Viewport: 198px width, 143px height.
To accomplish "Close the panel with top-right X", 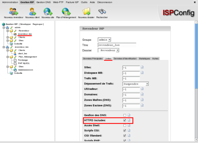I will tap(195, 2).
